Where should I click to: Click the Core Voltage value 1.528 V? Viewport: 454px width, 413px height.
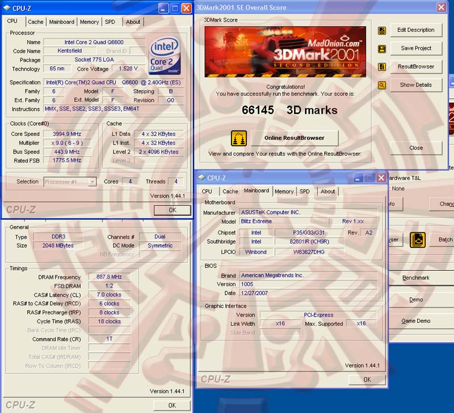[128, 69]
